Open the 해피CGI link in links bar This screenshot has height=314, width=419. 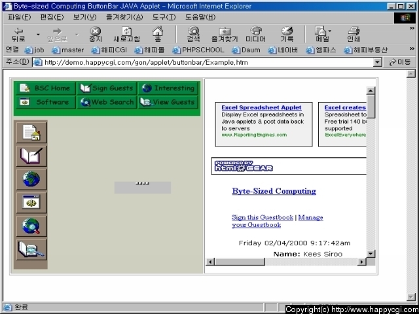click(109, 50)
